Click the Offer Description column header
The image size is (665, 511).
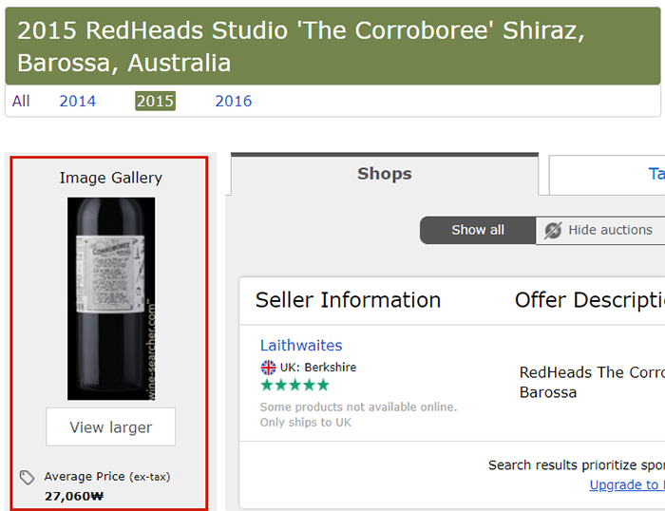pyautogui.click(x=590, y=300)
